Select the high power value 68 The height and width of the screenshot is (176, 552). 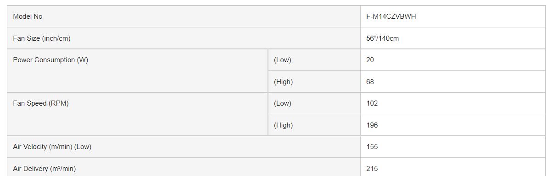370,82
